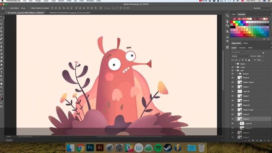Open the Fill value dropdown
This screenshot has height=153, width=272.
pyautogui.click(x=263, y=60)
